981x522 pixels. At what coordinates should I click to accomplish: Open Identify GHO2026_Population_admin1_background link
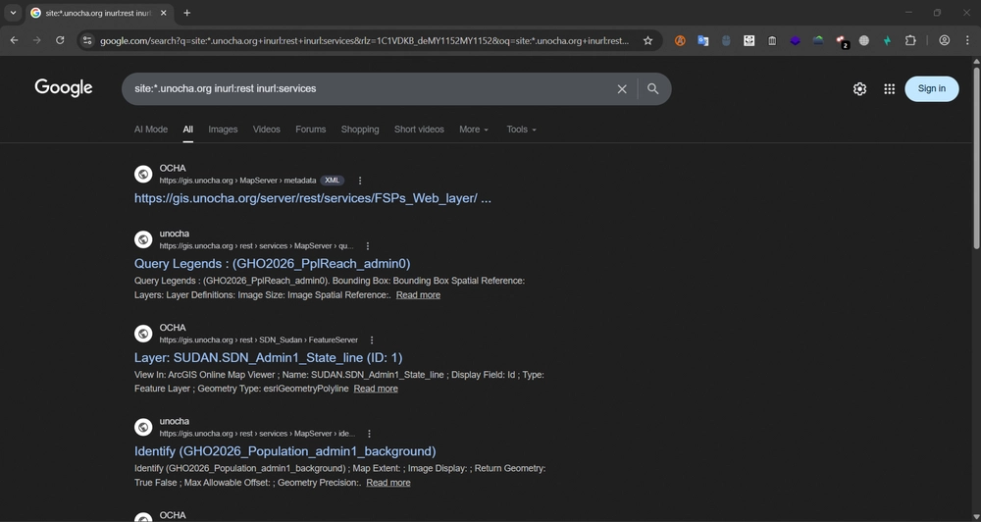284,451
